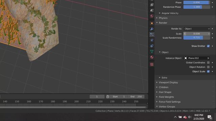Click the Randomize Phase slider
The height and width of the screenshot is (121, 216).
[x=197, y=7]
